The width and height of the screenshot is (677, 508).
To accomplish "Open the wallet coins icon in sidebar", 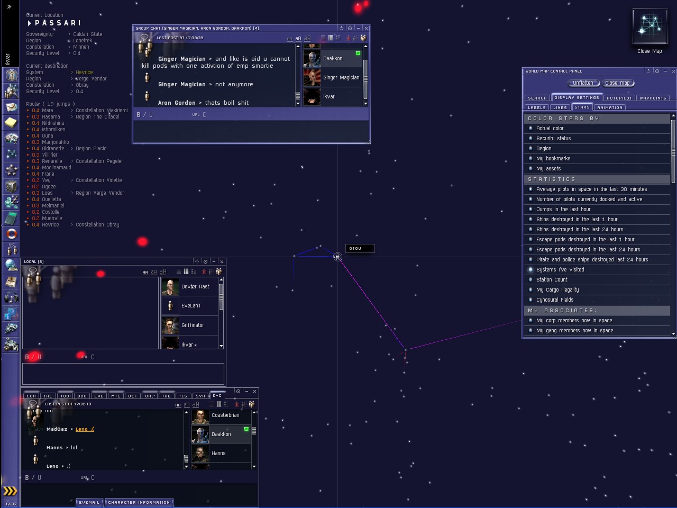I will click(x=11, y=202).
